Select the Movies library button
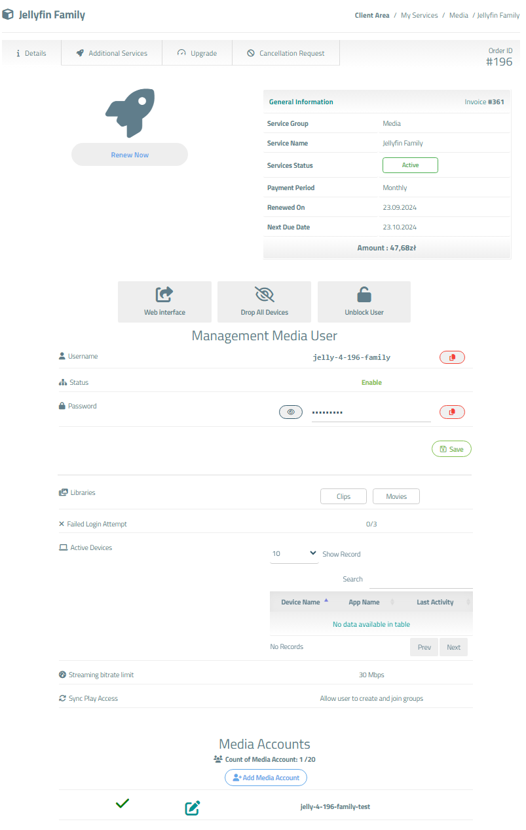 point(396,496)
